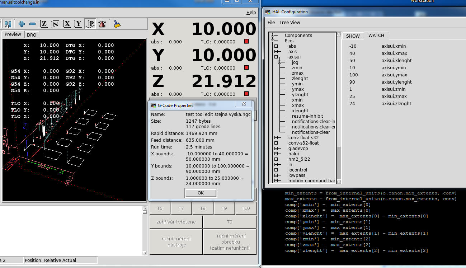466x268 pixels.
Task: Activate the rotate view cone icon
Action: tap(102, 24)
